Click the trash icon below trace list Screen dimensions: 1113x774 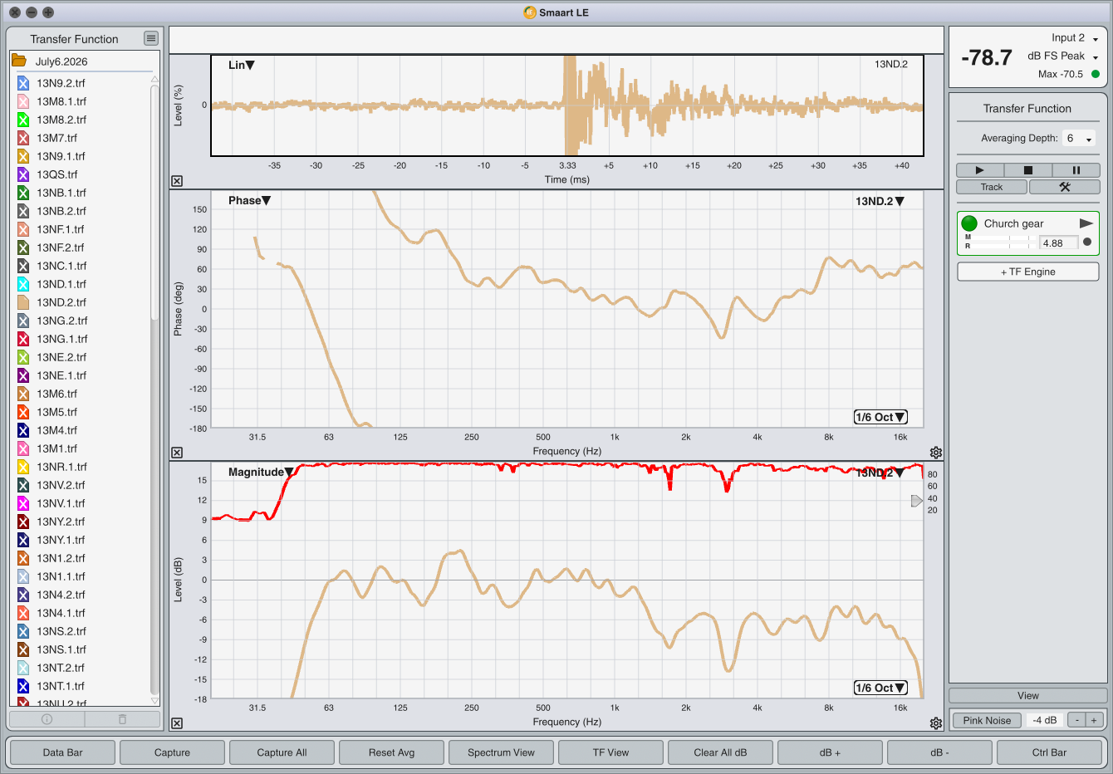[x=122, y=719]
